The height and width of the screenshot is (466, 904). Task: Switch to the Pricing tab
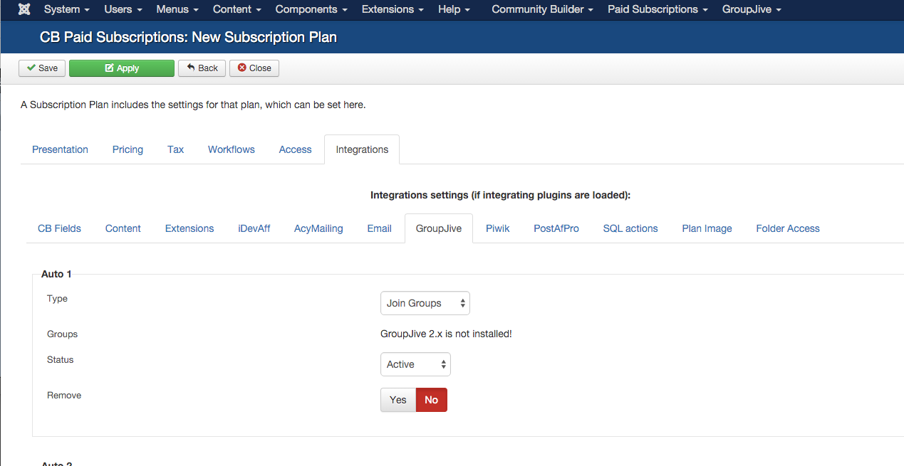pos(128,149)
